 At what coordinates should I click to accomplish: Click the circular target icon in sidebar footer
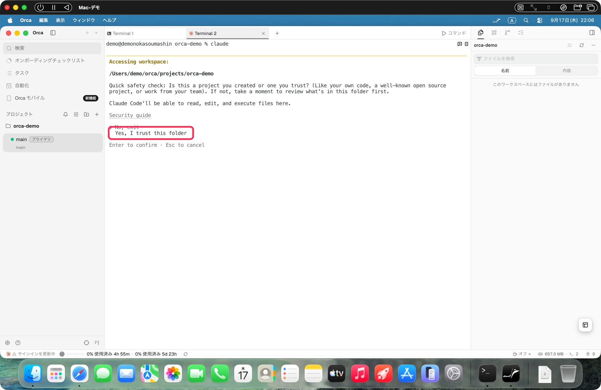[86, 343]
